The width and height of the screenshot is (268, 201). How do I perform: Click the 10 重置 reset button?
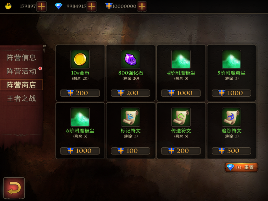click(x=241, y=167)
